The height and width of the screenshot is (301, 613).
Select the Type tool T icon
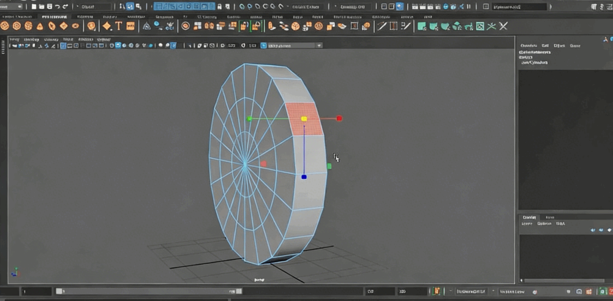tap(119, 26)
